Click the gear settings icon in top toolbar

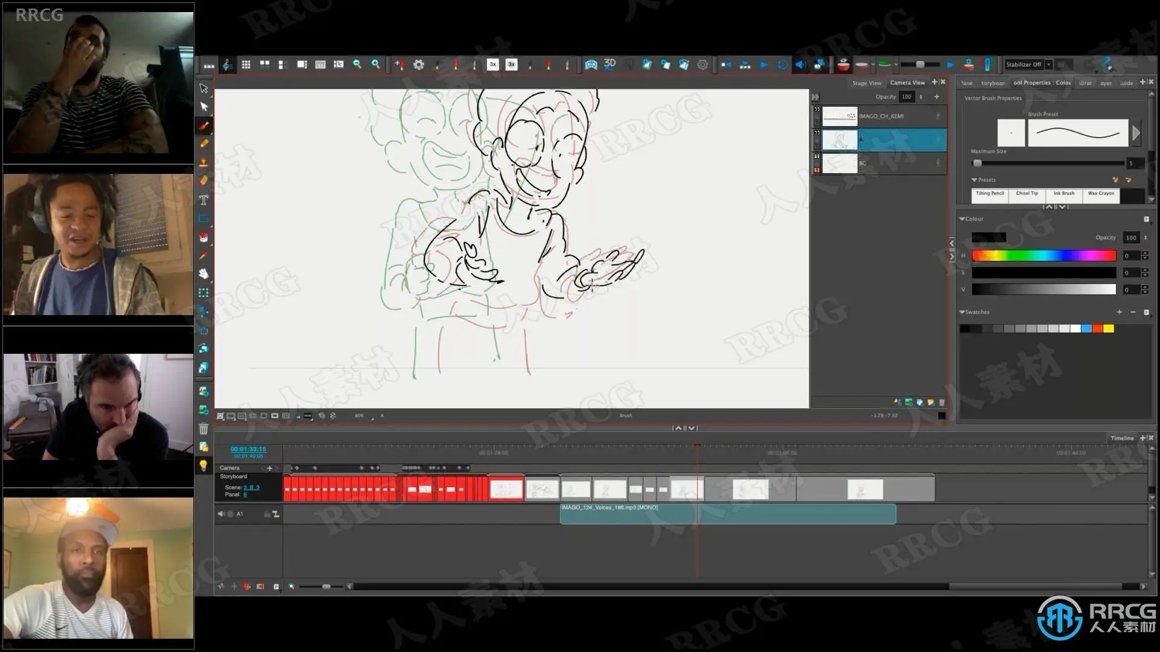[x=418, y=64]
